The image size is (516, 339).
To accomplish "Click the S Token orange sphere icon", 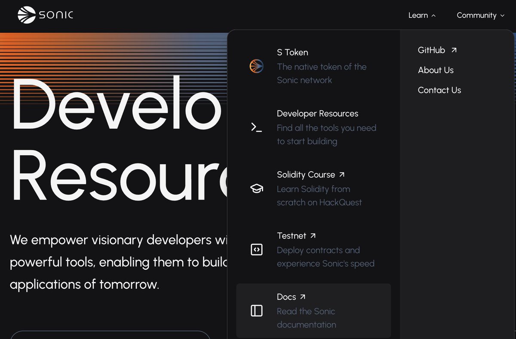I will pyautogui.click(x=256, y=66).
